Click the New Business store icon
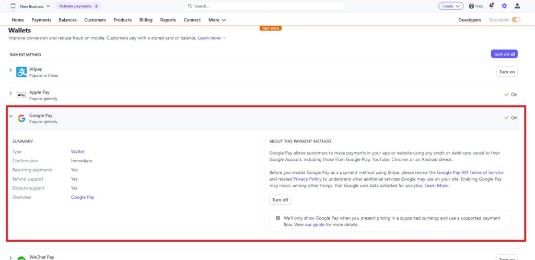The image size is (535, 260). pos(13,6)
